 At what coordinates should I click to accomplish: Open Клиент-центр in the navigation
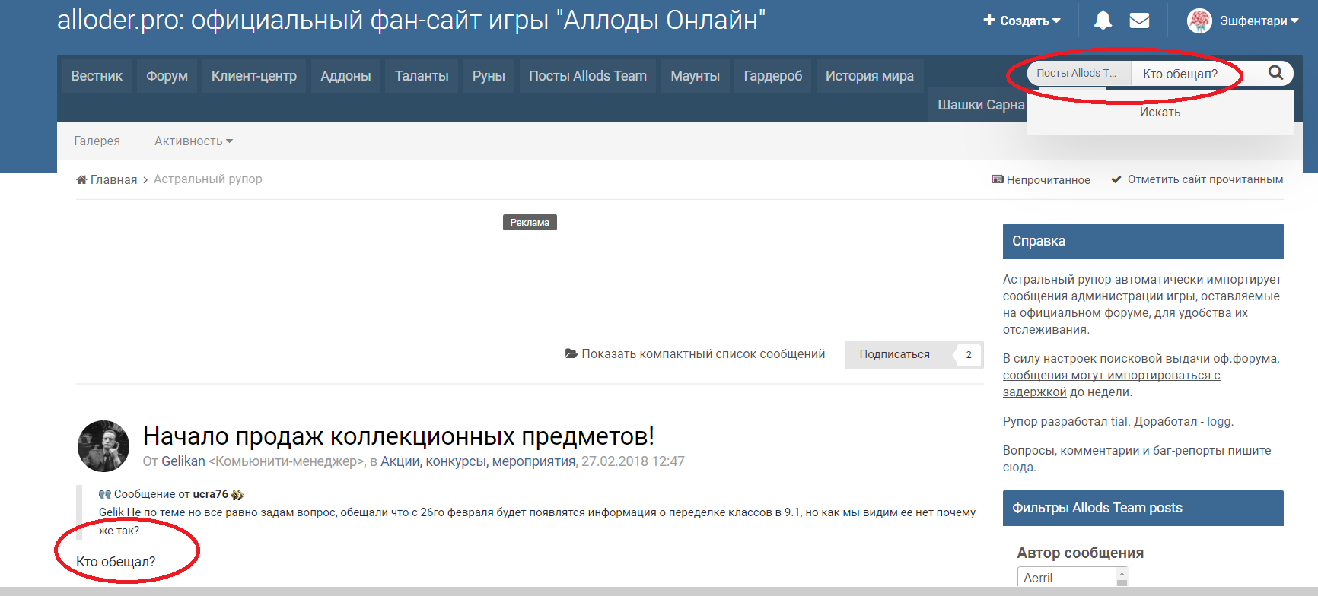pos(254,76)
